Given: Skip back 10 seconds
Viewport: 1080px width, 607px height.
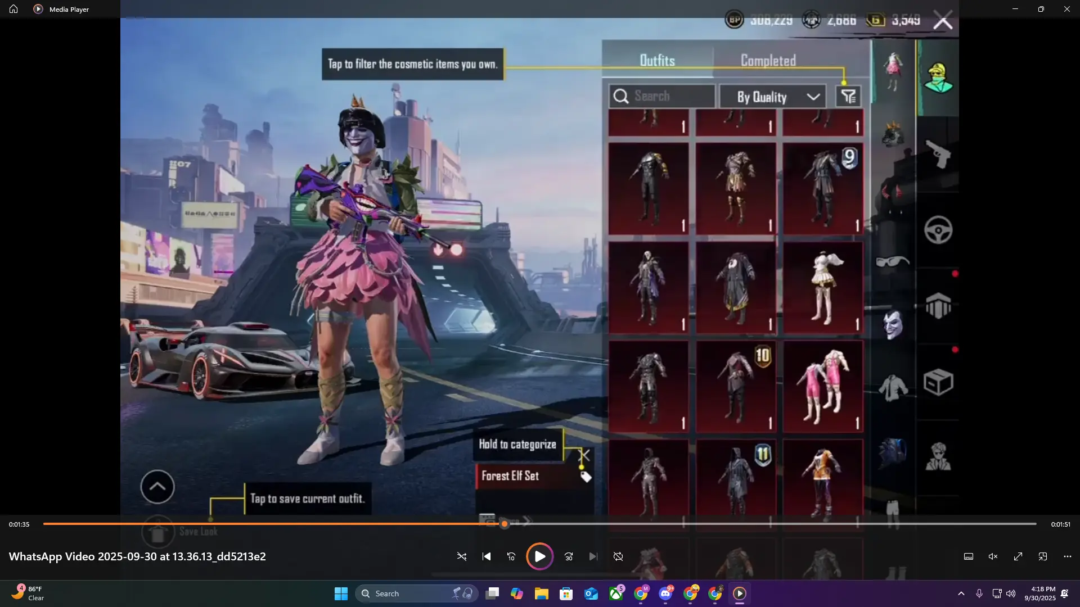Looking at the screenshot, I should [x=511, y=556].
